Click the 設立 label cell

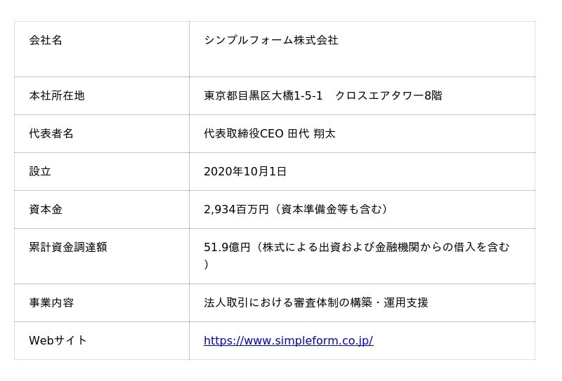tap(40, 172)
